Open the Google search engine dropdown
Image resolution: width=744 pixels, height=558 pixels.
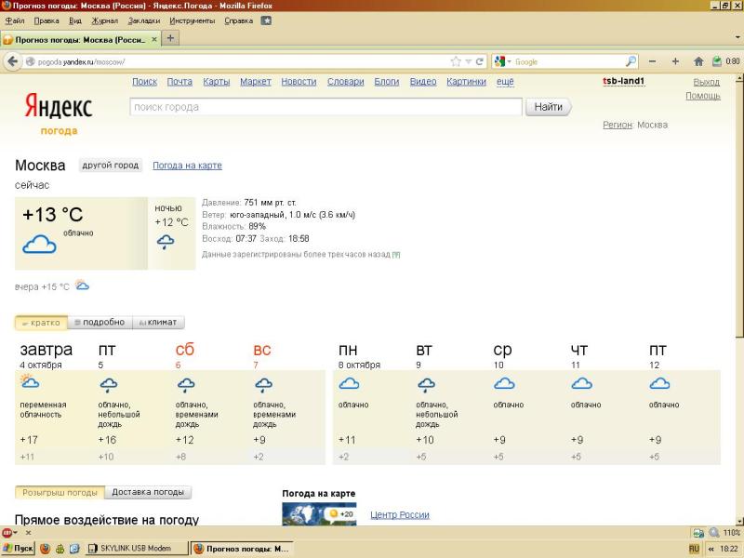point(503,61)
